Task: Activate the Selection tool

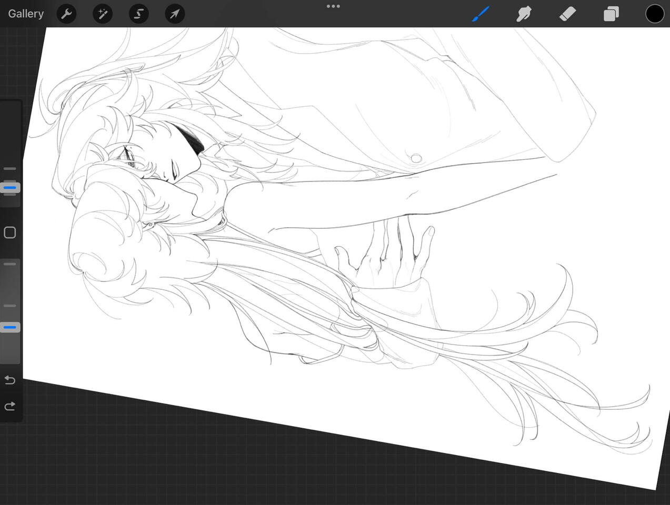Action: (138, 14)
